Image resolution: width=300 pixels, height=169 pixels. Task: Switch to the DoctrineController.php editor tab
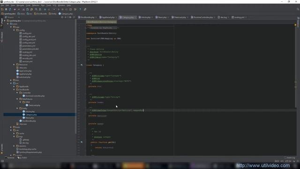click(203, 17)
